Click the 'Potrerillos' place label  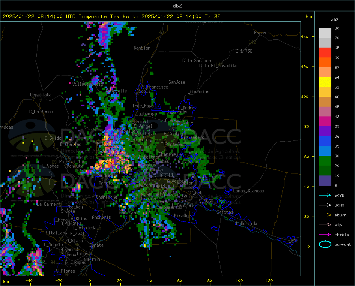click(x=72, y=162)
